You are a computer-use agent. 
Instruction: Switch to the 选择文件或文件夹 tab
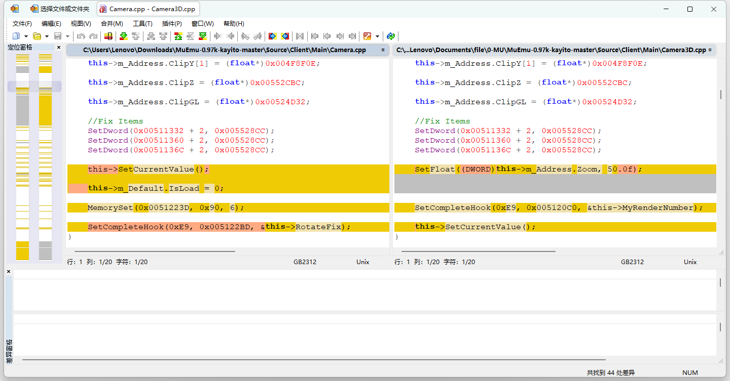coord(60,9)
